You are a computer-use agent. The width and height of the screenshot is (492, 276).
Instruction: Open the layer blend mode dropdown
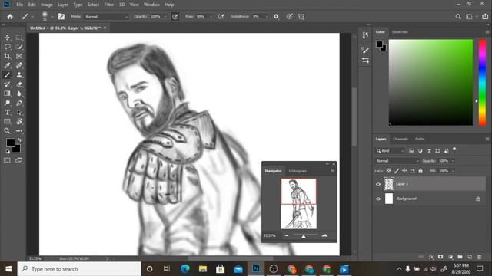coord(397,161)
